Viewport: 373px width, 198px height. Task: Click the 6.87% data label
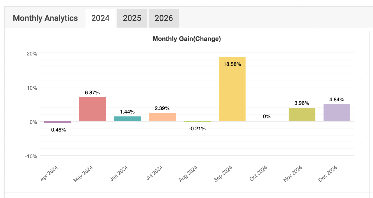(x=93, y=93)
